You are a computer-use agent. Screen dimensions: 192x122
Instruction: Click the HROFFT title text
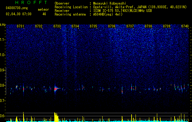(x=31, y=2)
